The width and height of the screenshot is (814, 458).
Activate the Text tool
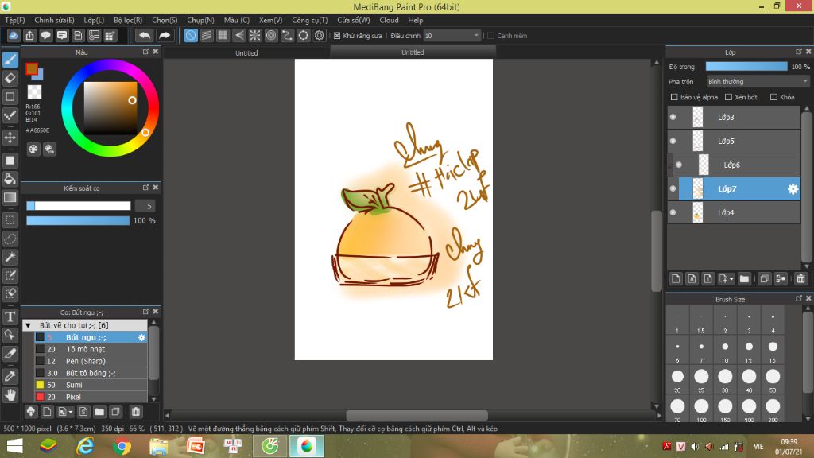(x=10, y=316)
